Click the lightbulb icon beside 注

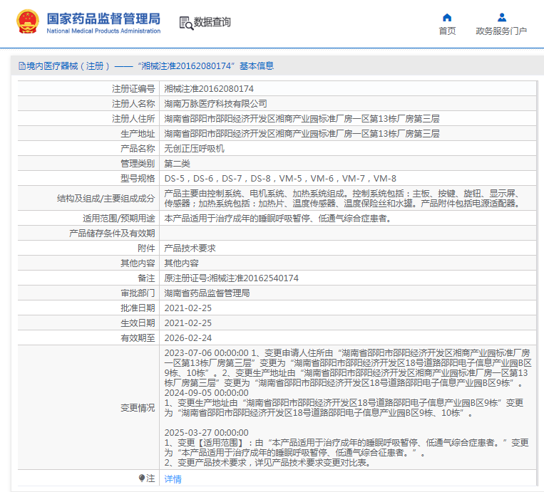[141, 478]
